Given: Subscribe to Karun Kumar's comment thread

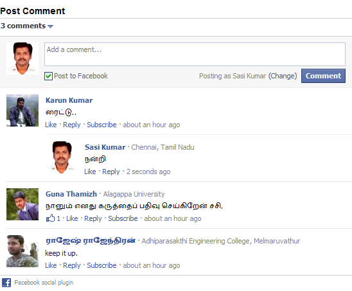Looking at the screenshot, I should click(x=101, y=125).
